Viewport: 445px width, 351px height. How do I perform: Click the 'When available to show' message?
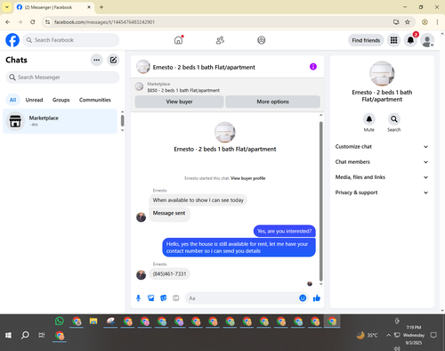(x=198, y=200)
